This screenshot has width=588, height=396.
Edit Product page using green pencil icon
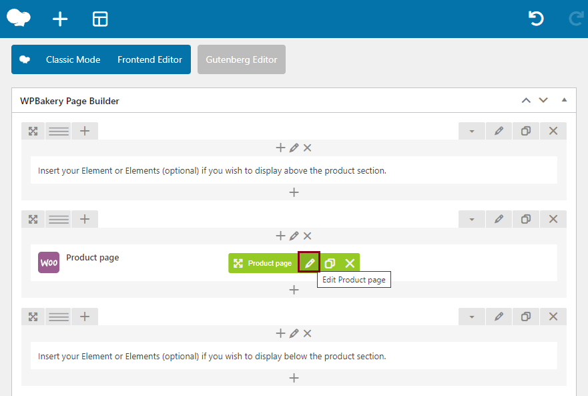tap(309, 263)
